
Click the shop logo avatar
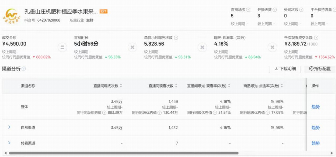click(x=12, y=15)
